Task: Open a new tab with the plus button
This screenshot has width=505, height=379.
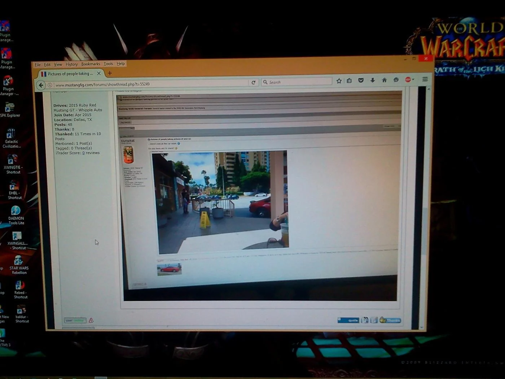Action: tap(110, 73)
